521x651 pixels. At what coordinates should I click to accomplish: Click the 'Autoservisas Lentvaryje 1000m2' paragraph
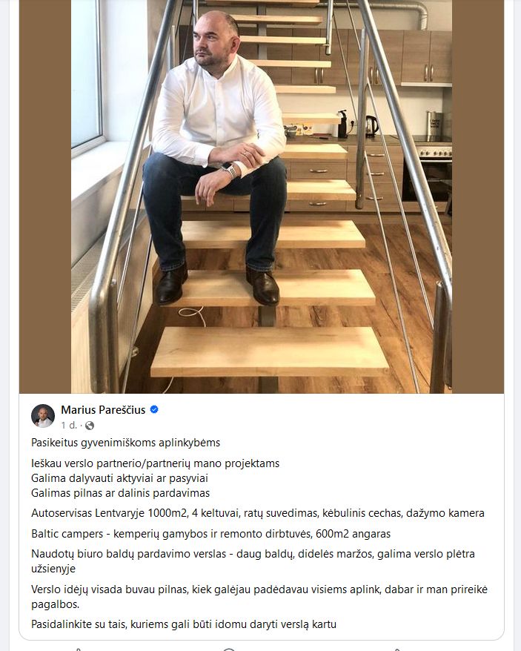[258, 513]
